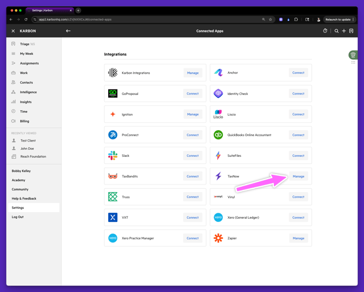Click the Ignition star logo

(113, 114)
